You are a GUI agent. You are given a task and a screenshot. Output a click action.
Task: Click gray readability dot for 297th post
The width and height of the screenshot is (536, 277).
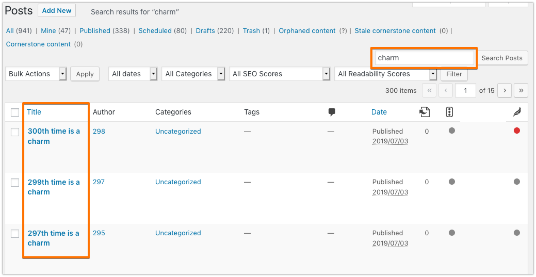[517, 233]
